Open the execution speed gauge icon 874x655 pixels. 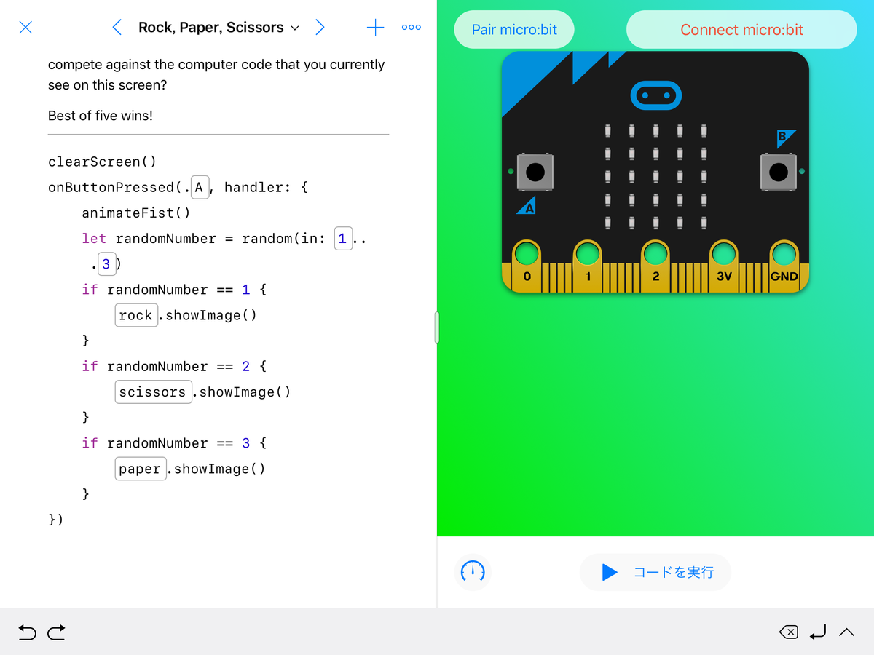[473, 572]
